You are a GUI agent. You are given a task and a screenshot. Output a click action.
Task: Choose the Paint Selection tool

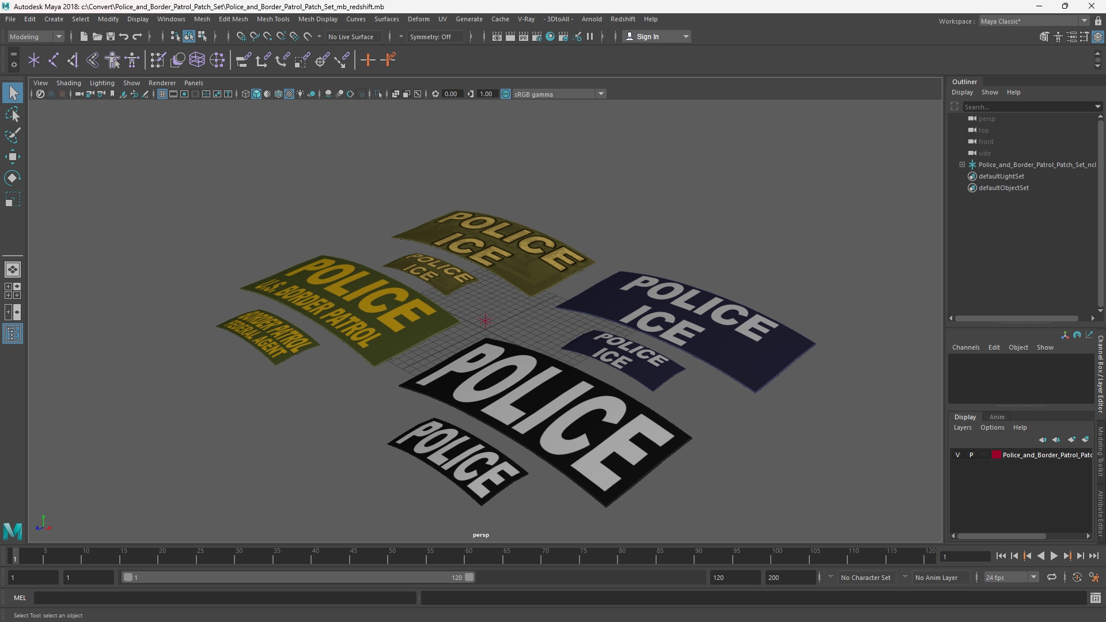(13, 135)
